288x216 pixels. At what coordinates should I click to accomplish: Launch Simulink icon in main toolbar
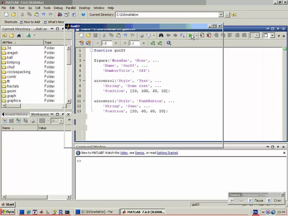60,14
